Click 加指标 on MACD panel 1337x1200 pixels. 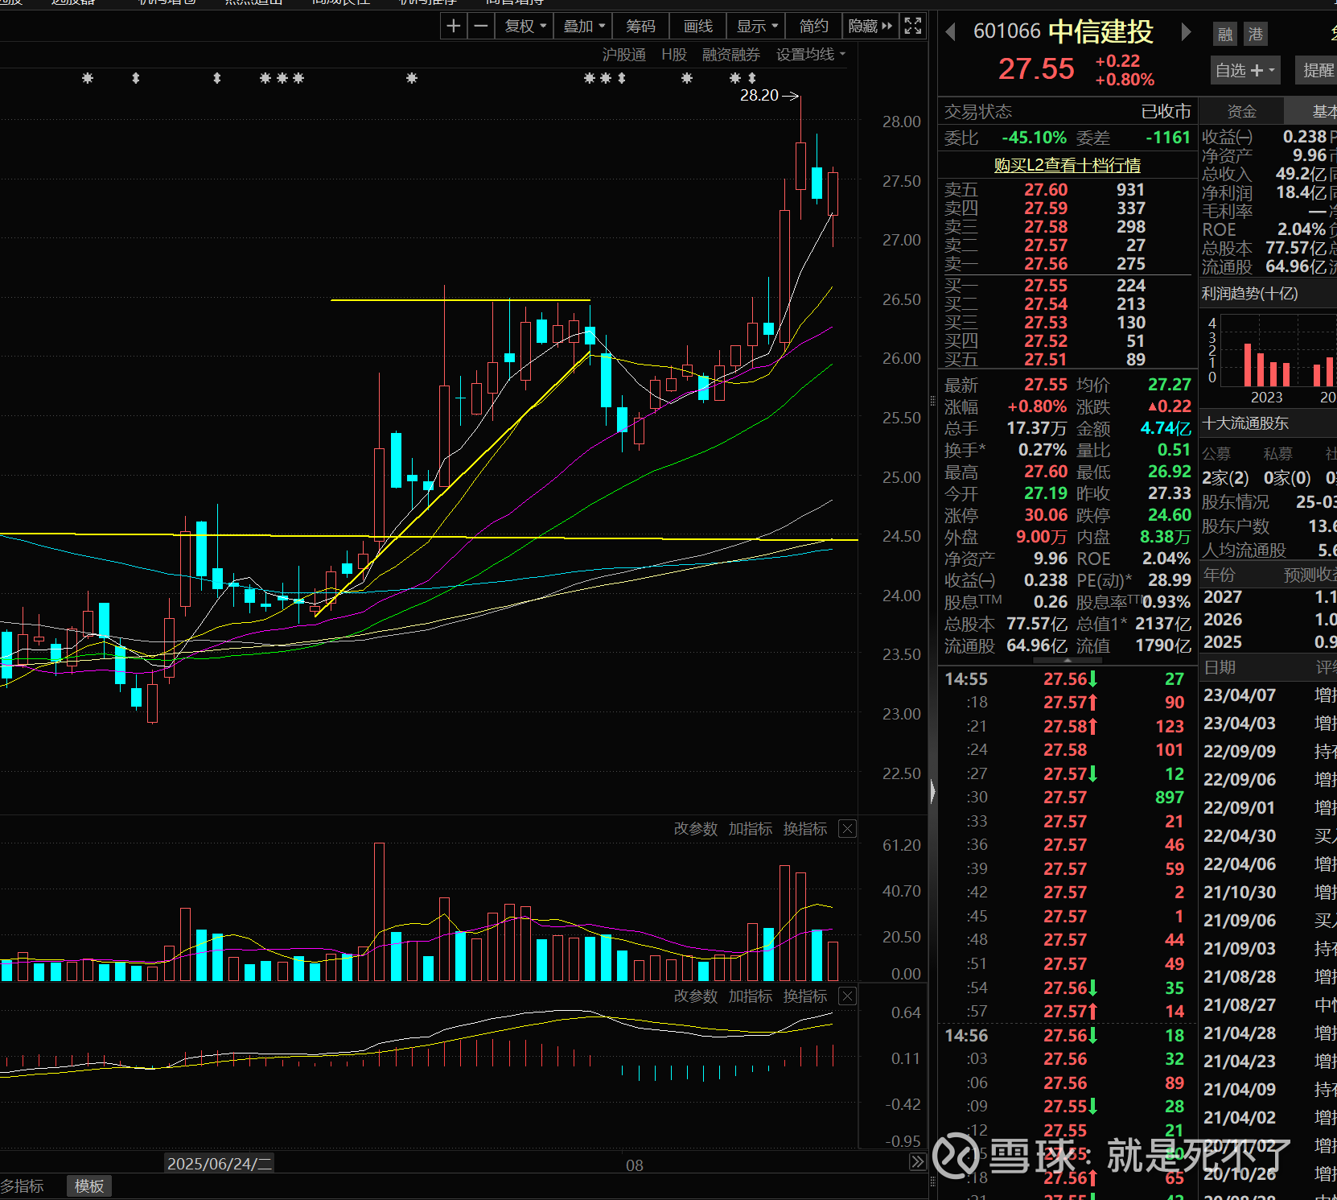[x=751, y=996]
